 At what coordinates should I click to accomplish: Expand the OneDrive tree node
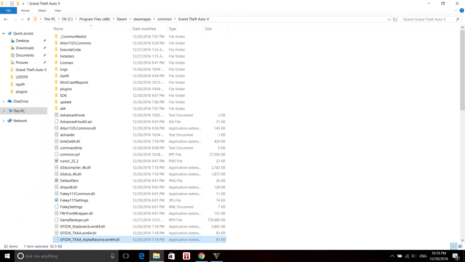click(4, 101)
